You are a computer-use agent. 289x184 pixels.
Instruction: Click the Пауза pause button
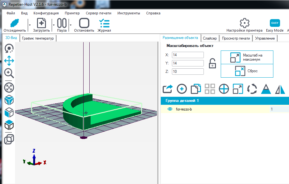[x=62, y=25]
